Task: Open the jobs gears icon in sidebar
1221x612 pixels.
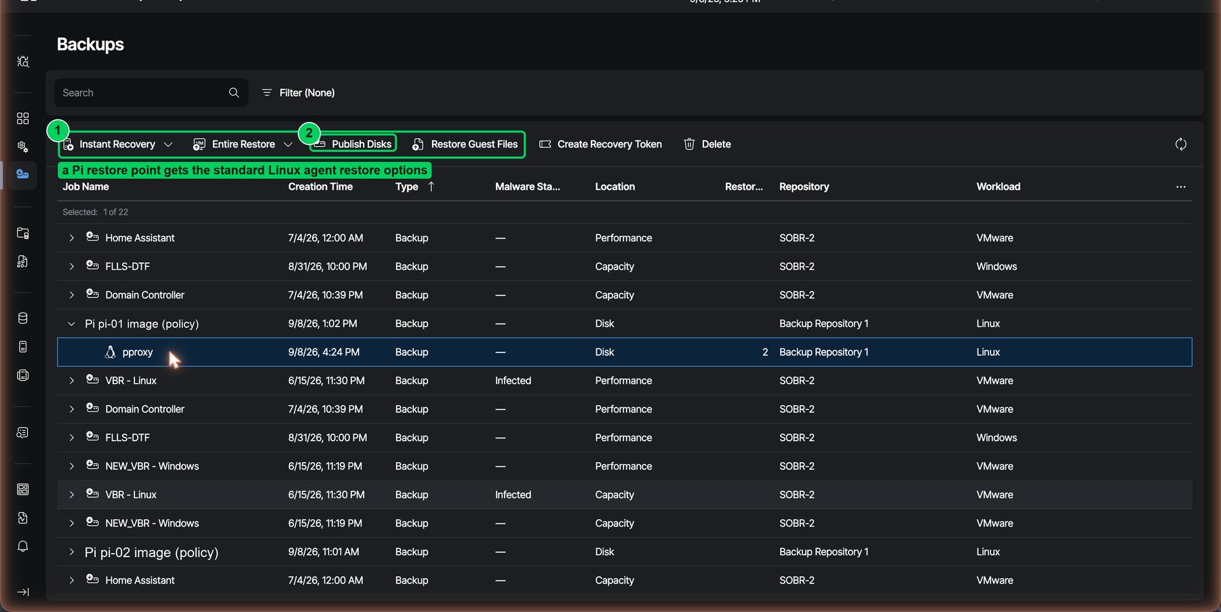Action: click(x=23, y=147)
